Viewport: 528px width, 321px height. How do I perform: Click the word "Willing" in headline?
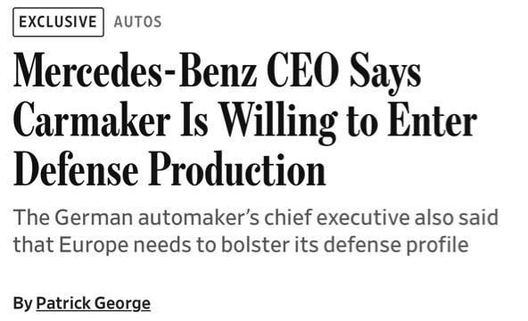pyautogui.click(x=278, y=123)
